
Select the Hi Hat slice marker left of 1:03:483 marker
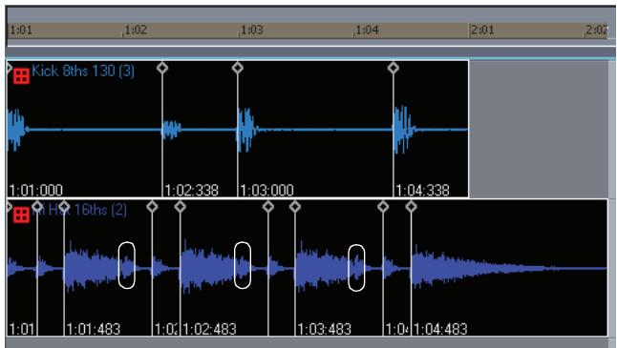268,206
